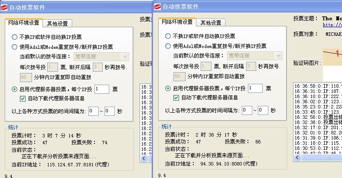342x178 pixels.
Task: Select log row 16:32:38:0:投票出错
Action: pos(318,122)
